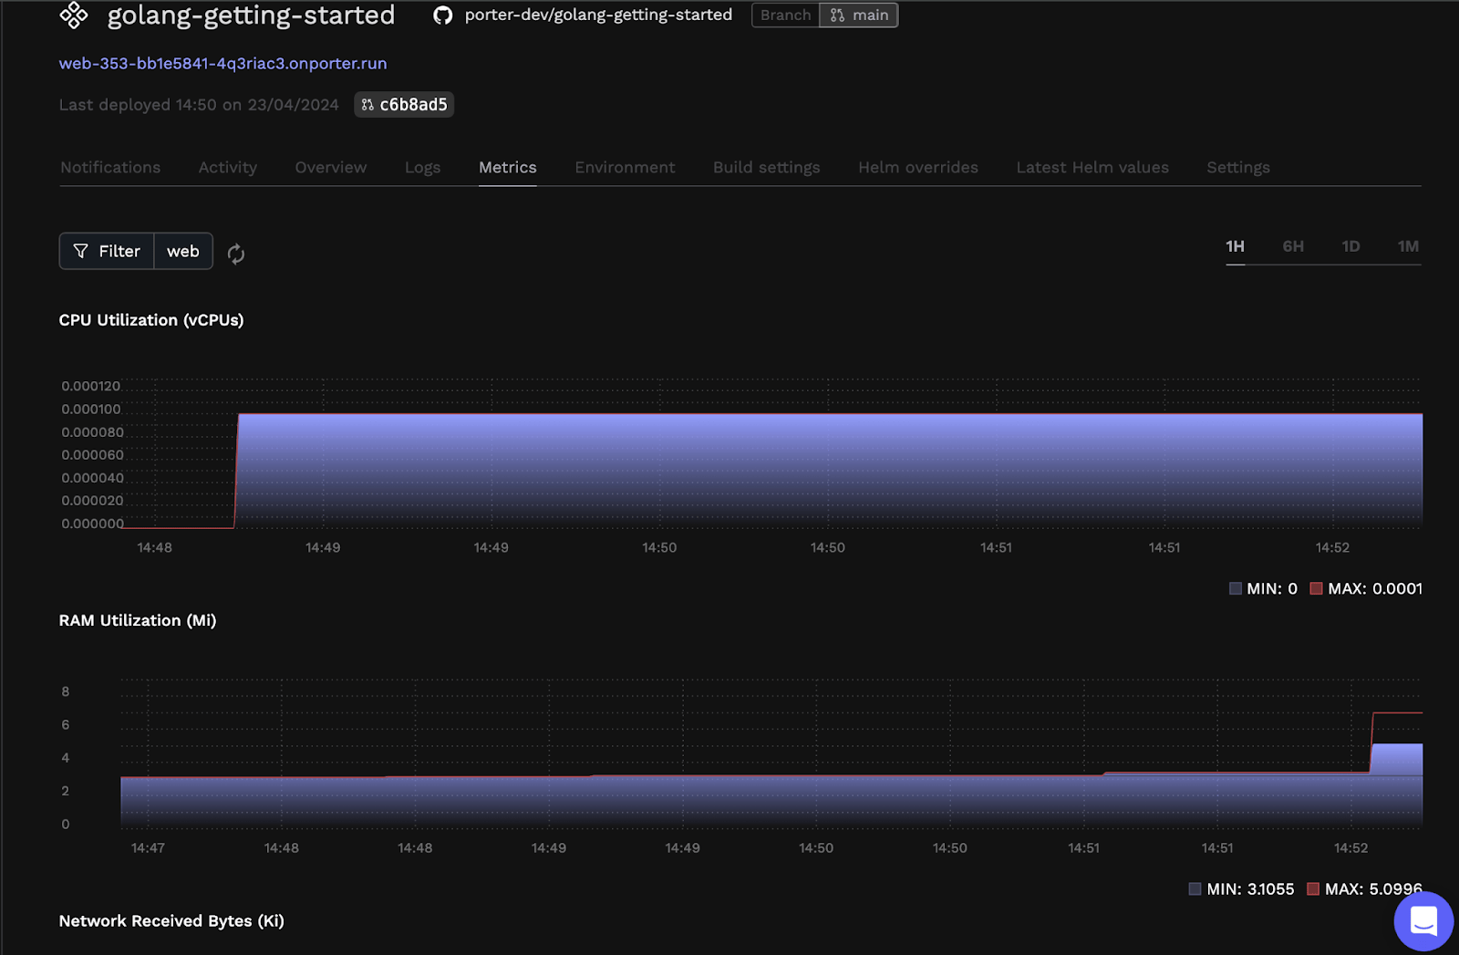1459x955 pixels.
Task: Open the Helm overrides tab
Action: (x=918, y=168)
